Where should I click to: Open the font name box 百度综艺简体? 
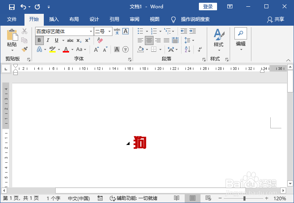64,31
